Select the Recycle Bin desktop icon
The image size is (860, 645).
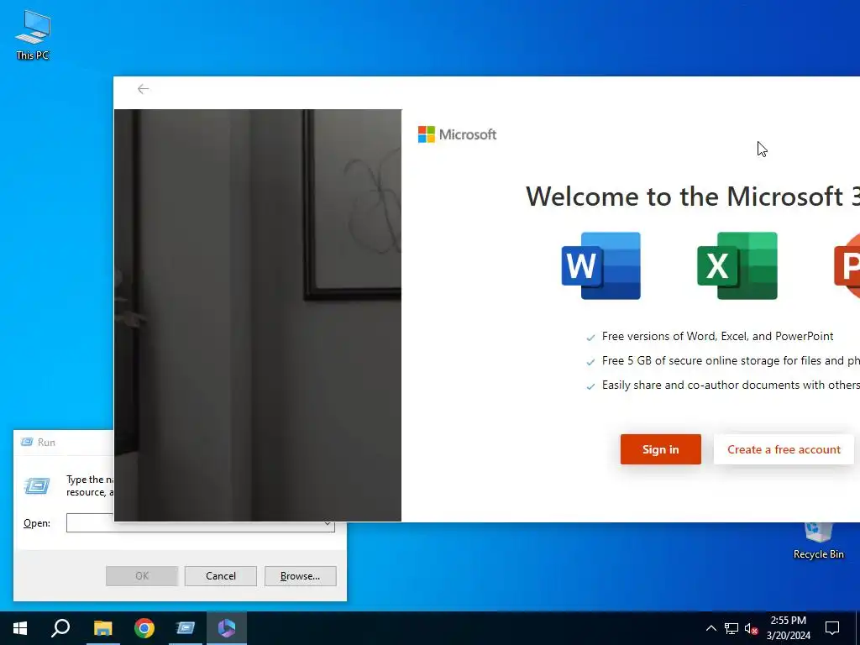pos(818,542)
